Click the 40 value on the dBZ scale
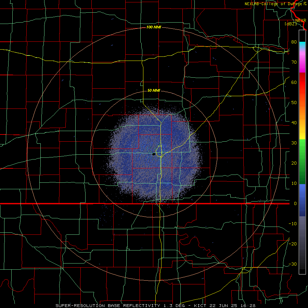 pos(294,123)
